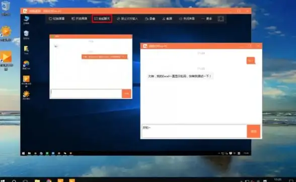This screenshot has width=296, height=182.
Task: Select the colorful browser icon on remote desktop
Action: pos(26,65)
